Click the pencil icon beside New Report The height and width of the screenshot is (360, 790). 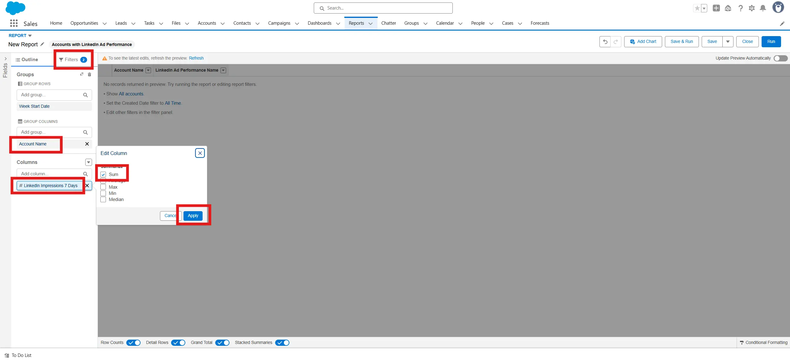pyautogui.click(x=42, y=44)
